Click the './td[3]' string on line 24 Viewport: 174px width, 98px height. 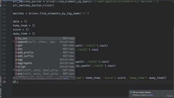tap(92, 62)
